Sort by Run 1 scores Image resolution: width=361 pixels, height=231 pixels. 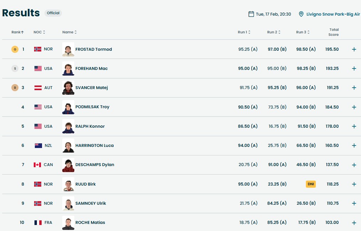click(244, 32)
